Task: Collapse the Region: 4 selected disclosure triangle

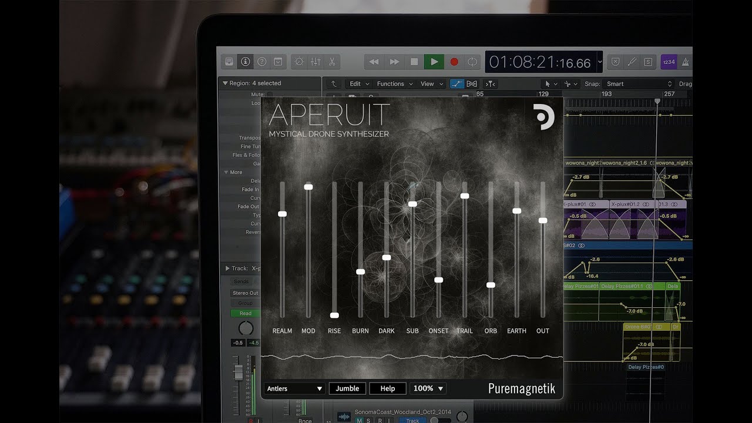Action: (224, 83)
